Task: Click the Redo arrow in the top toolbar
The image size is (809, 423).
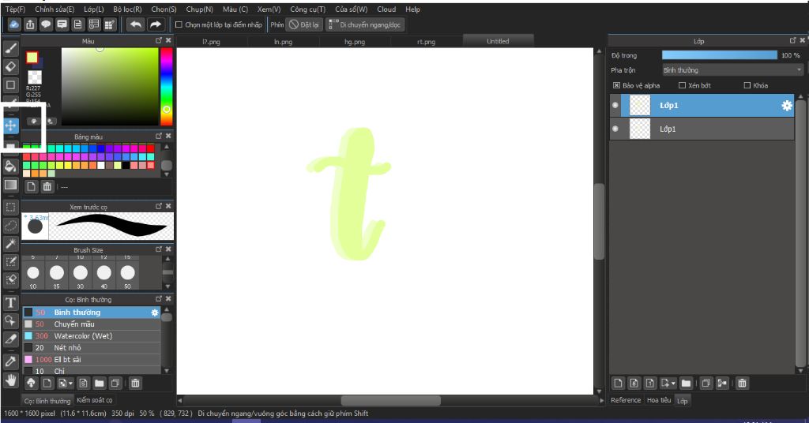Action: pos(155,24)
